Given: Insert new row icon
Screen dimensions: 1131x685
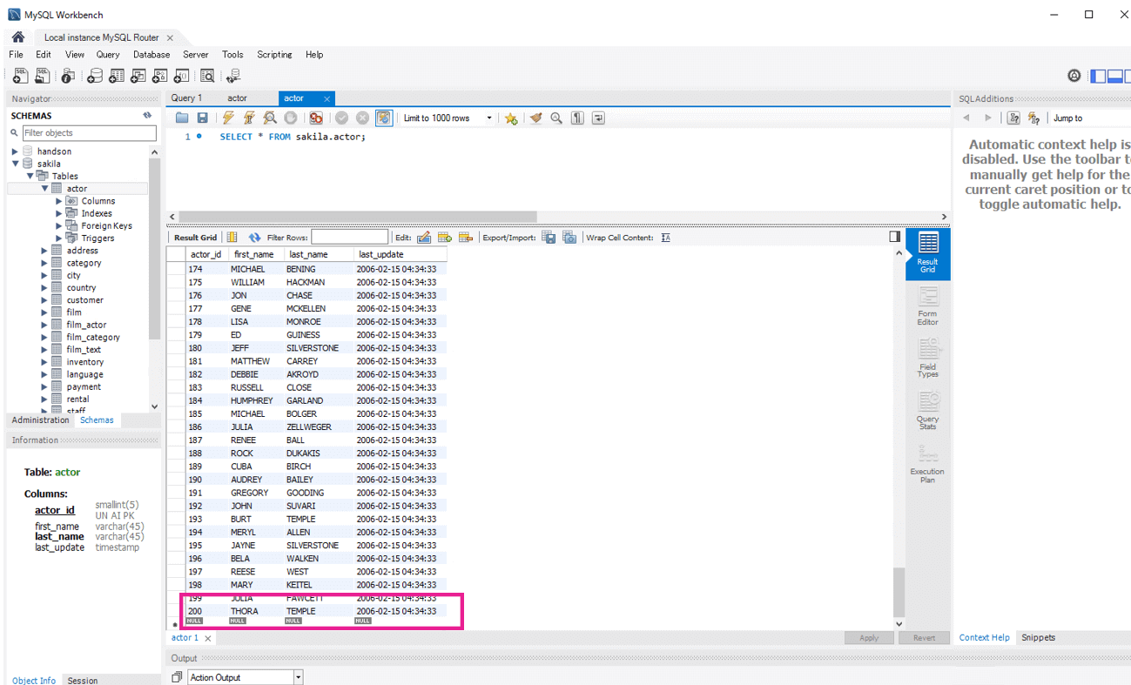Looking at the screenshot, I should click(x=445, y=238).
